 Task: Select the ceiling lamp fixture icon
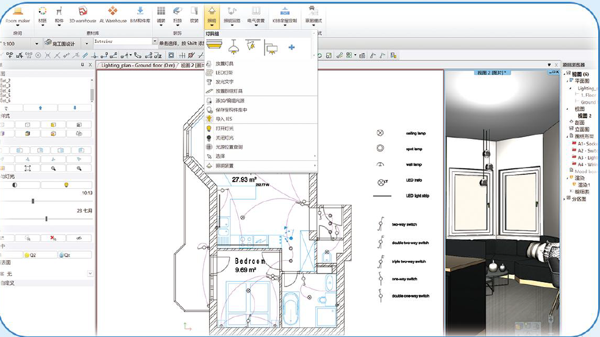pyautogui.click(x=214, y=46)
